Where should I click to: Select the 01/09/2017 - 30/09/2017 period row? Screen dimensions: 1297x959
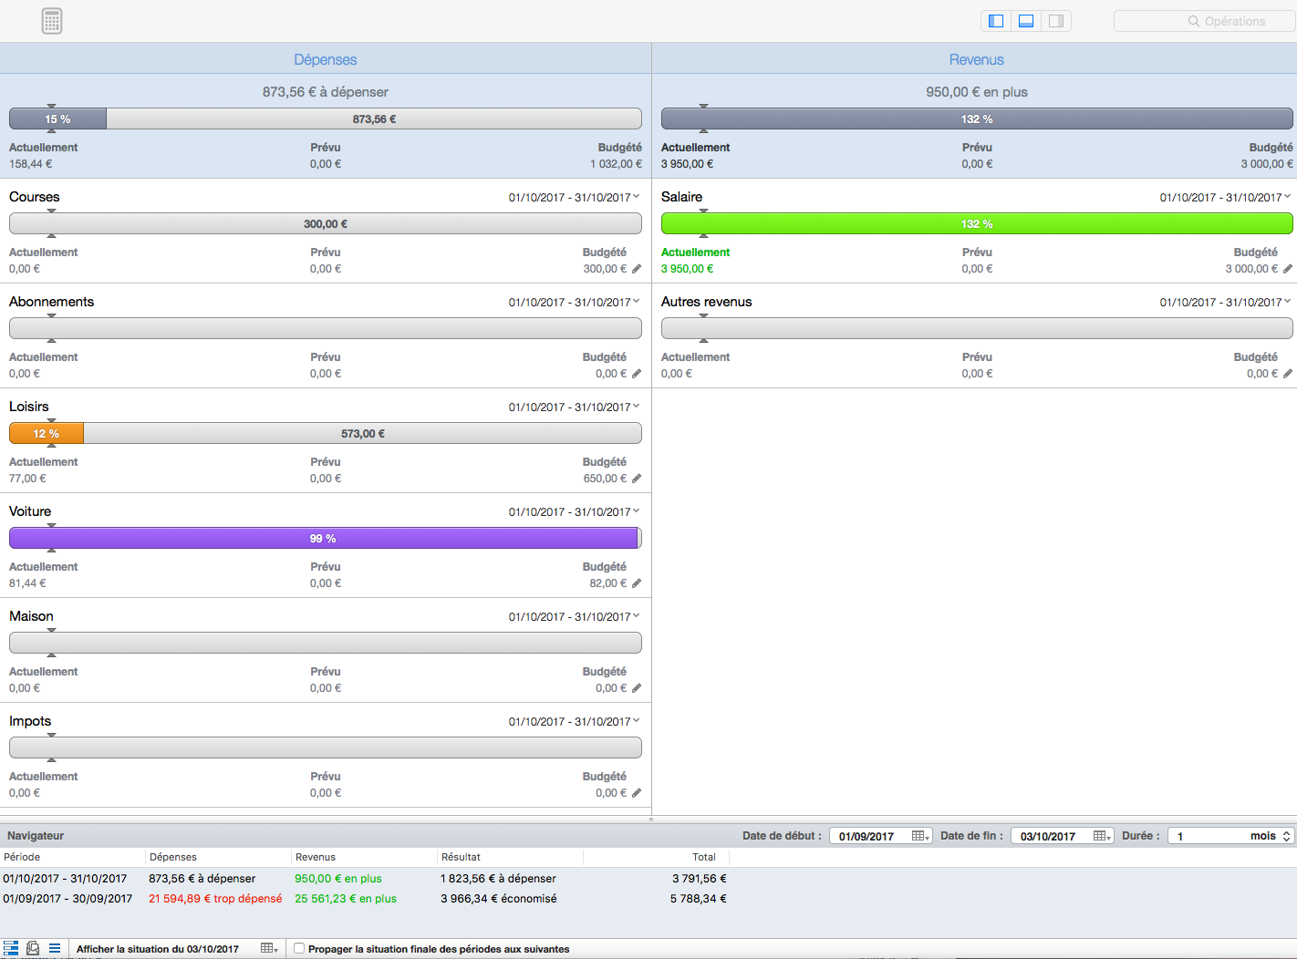point(67,899)
